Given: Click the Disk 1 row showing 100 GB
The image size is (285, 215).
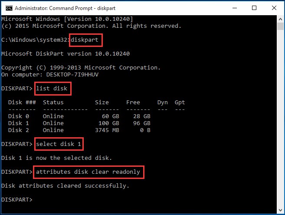Looking at the screenshot, I should click(x=79, y=123).
